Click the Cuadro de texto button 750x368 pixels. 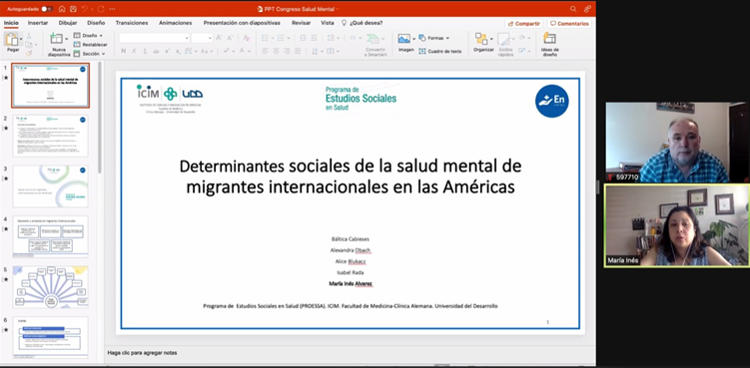(440, 51)
